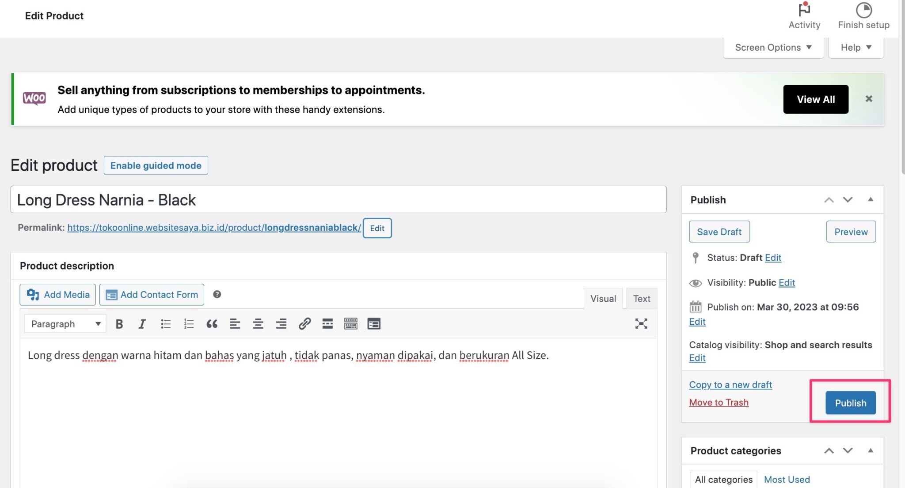Insert the Read More tag
The image size is (905, 488).
pos(327,323)
